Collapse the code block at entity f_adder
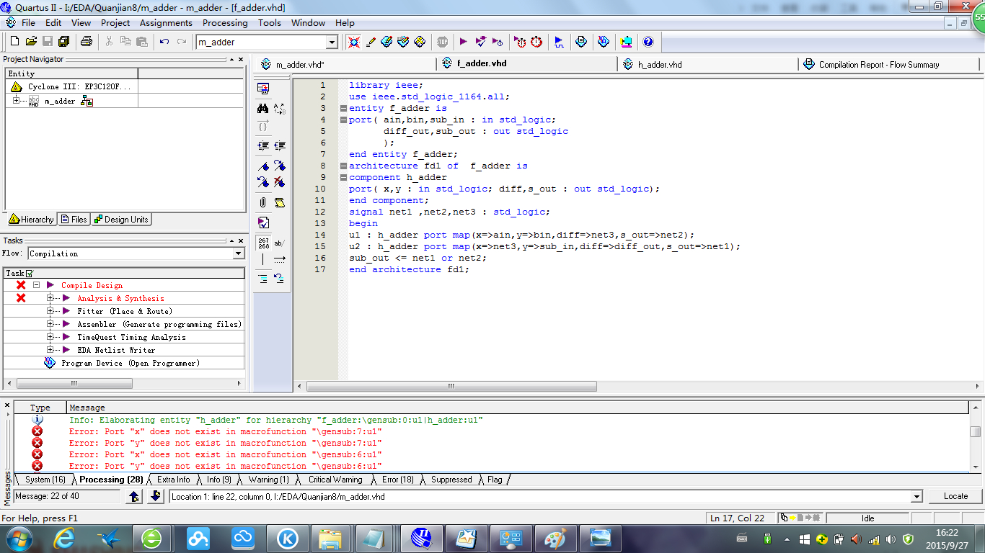The image size is (985, 553). click(x=343, y=109)
